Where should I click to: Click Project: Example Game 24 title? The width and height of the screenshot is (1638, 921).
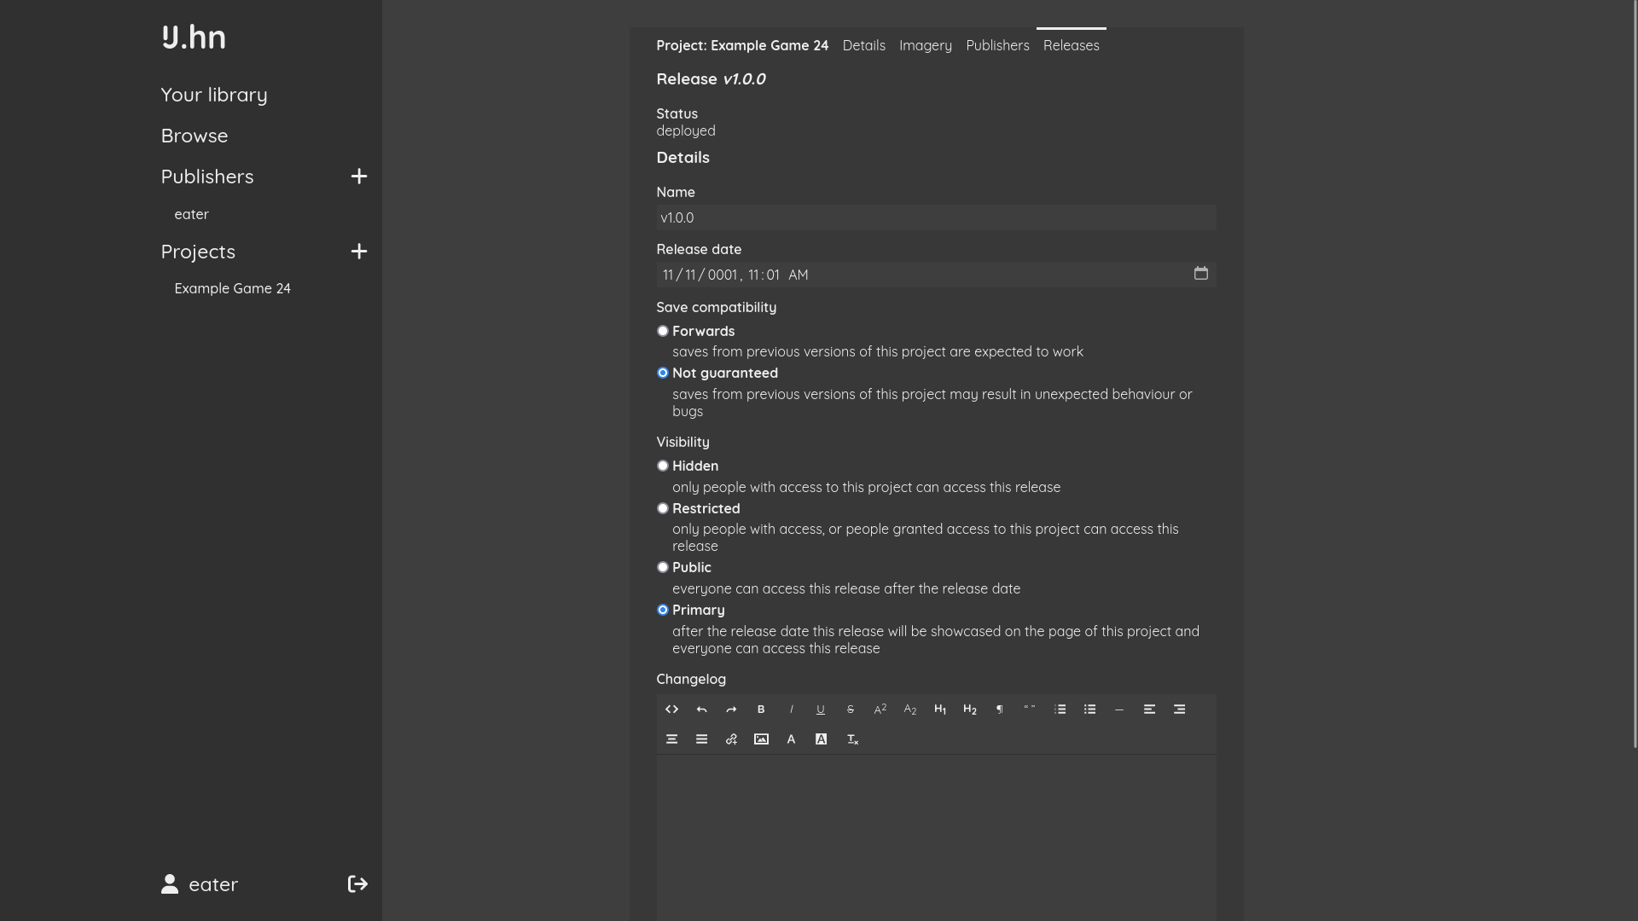click(742, 45)
